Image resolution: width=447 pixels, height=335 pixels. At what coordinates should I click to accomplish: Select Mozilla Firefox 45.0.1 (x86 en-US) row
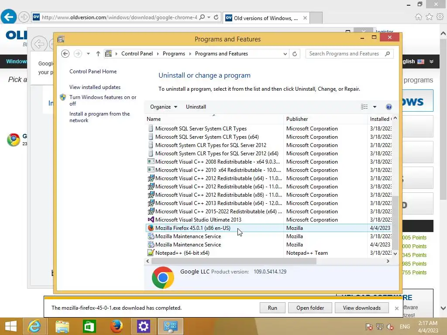(269, 228)
